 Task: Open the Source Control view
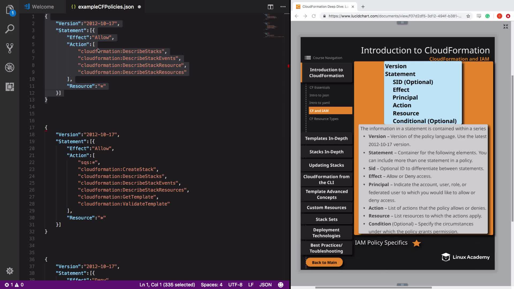[10, 48]
